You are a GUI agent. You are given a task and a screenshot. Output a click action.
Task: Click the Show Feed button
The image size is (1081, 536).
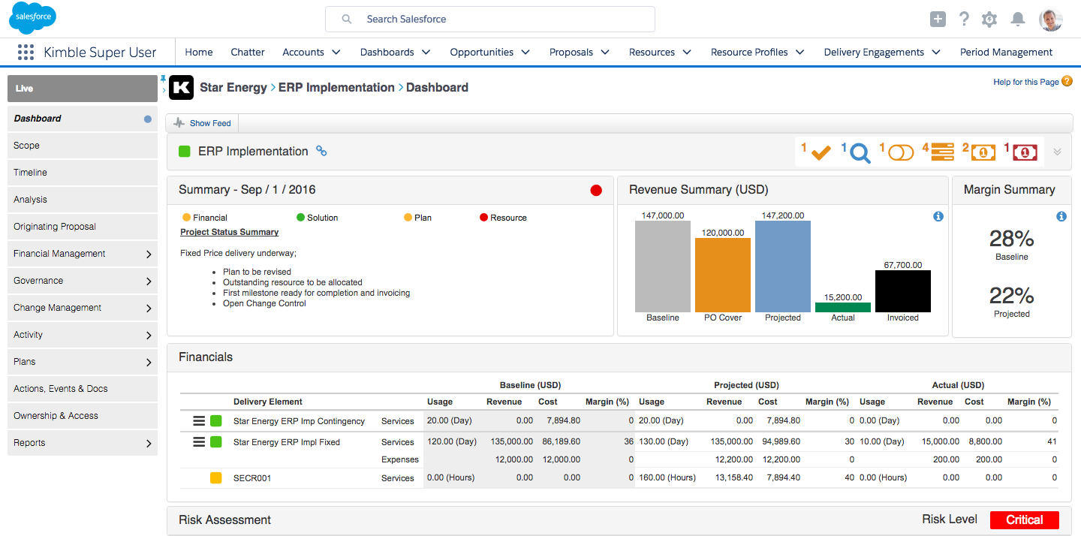coord(203,123)
